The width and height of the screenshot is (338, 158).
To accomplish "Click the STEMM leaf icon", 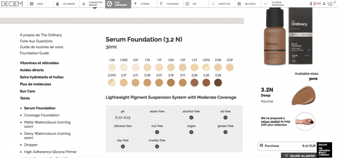I will tap(135, 4).
